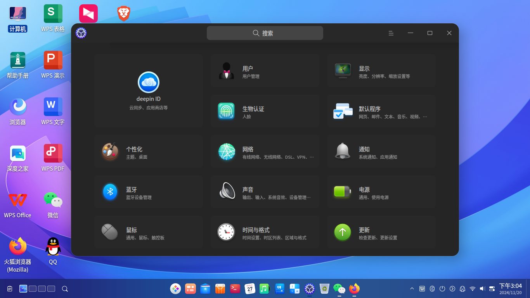This screenshot has width=530, height=298.
Task: Minimize the Control Center window
Action: point(410,33)
